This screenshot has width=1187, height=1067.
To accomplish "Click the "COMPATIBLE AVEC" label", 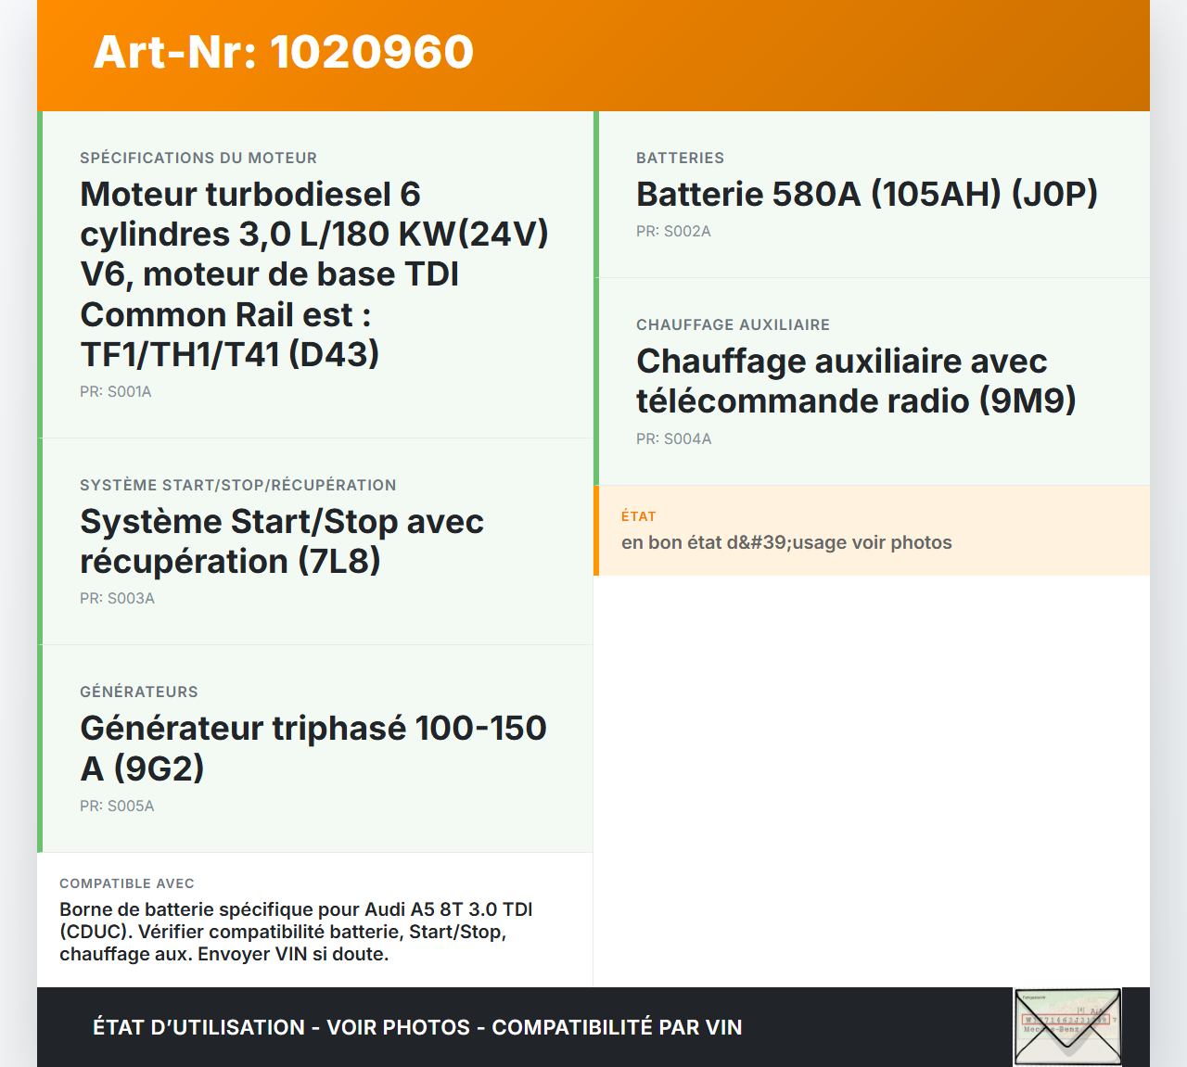I will click(x=127, y=883).
